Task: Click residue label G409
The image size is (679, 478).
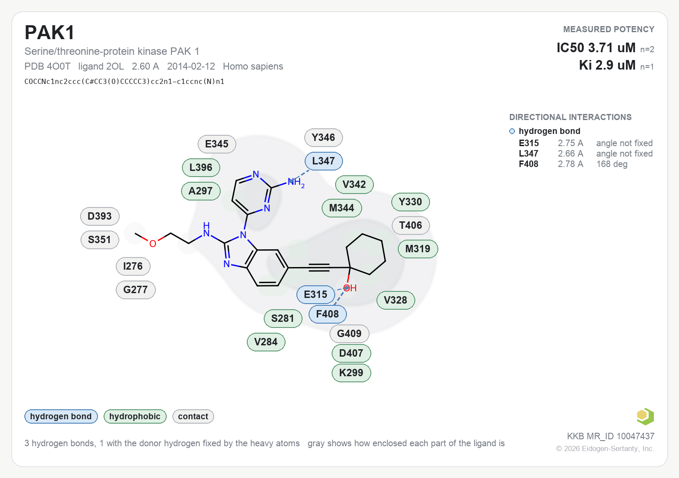Action: 349,334
